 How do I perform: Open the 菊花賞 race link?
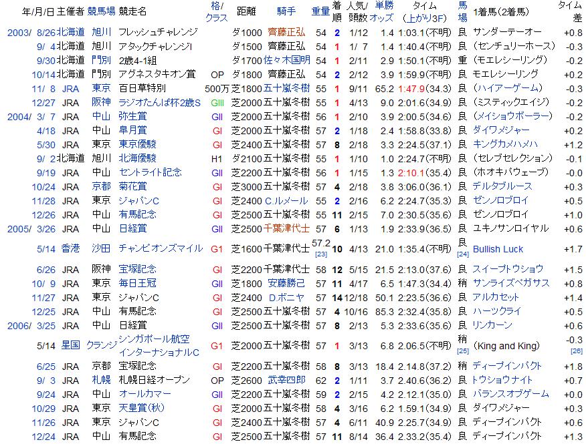tap(132, 186)
